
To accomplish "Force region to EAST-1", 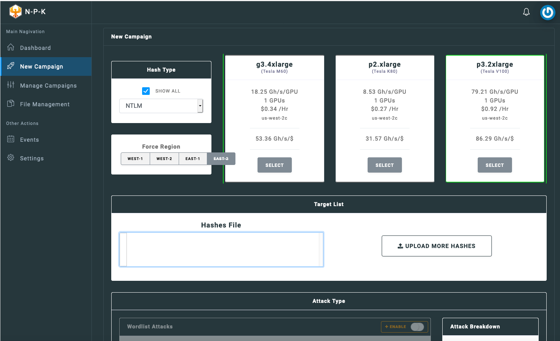I will 193,159.
